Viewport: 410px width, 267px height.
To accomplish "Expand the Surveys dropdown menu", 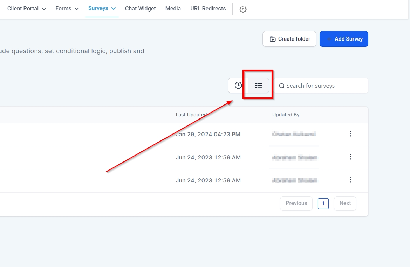I will pyautogui.click(x=102, y=8).
